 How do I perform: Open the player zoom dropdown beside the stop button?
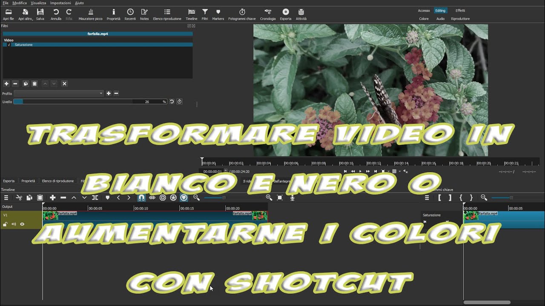[x=388, y=171]
